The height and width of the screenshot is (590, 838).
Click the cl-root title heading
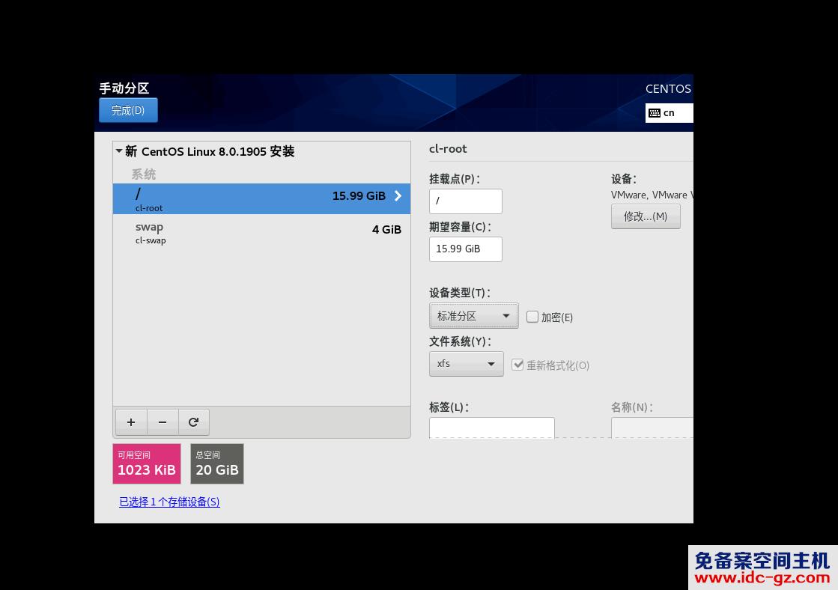[x=448, y=148]
